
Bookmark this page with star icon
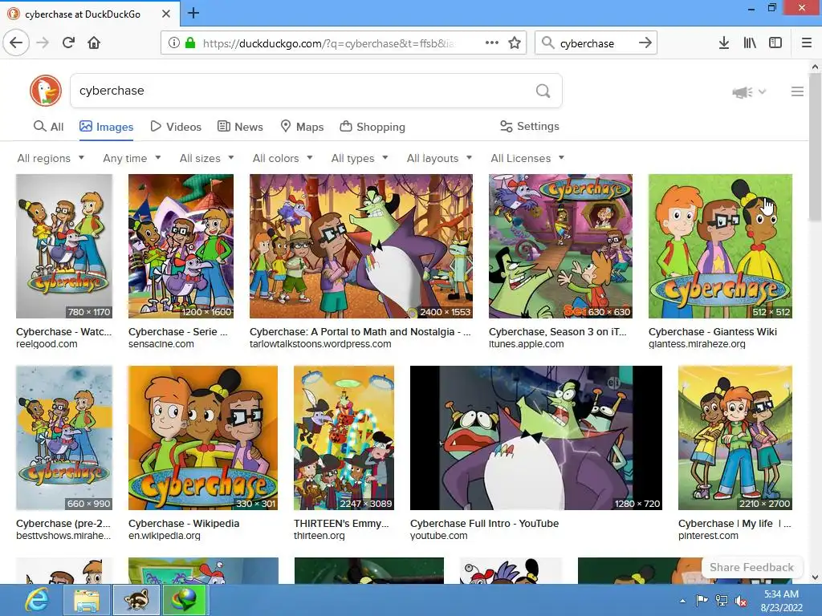(x=515, y=43)
